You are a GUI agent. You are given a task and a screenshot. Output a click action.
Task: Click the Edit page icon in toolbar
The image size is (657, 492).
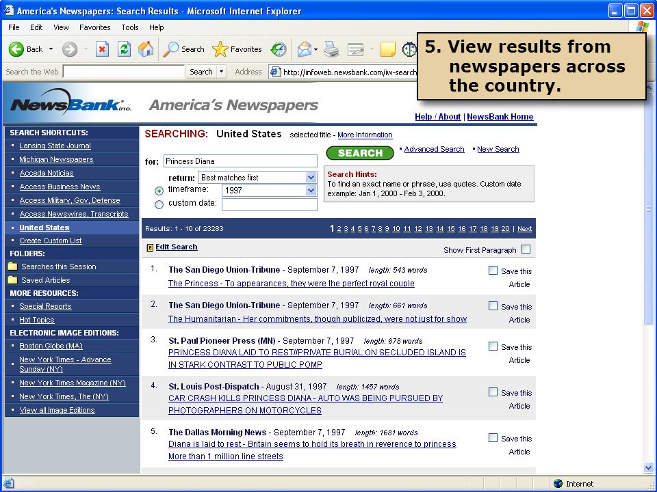click(x=356, y=49)
